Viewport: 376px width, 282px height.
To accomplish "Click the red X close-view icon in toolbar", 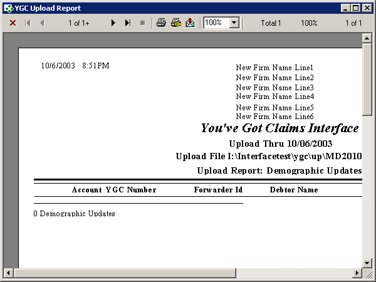I will (x=13, y=23).
